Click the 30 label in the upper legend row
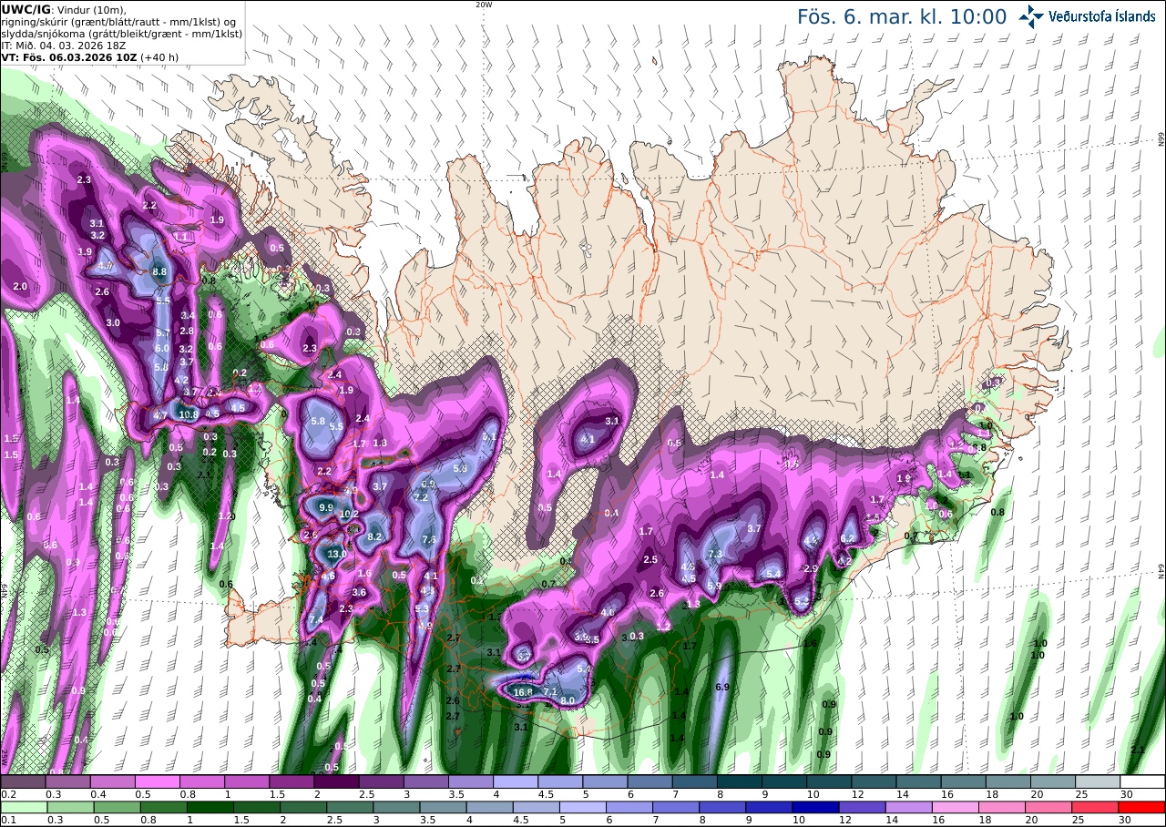This screenshot has width=1166, height=827. coord(1126,794)
